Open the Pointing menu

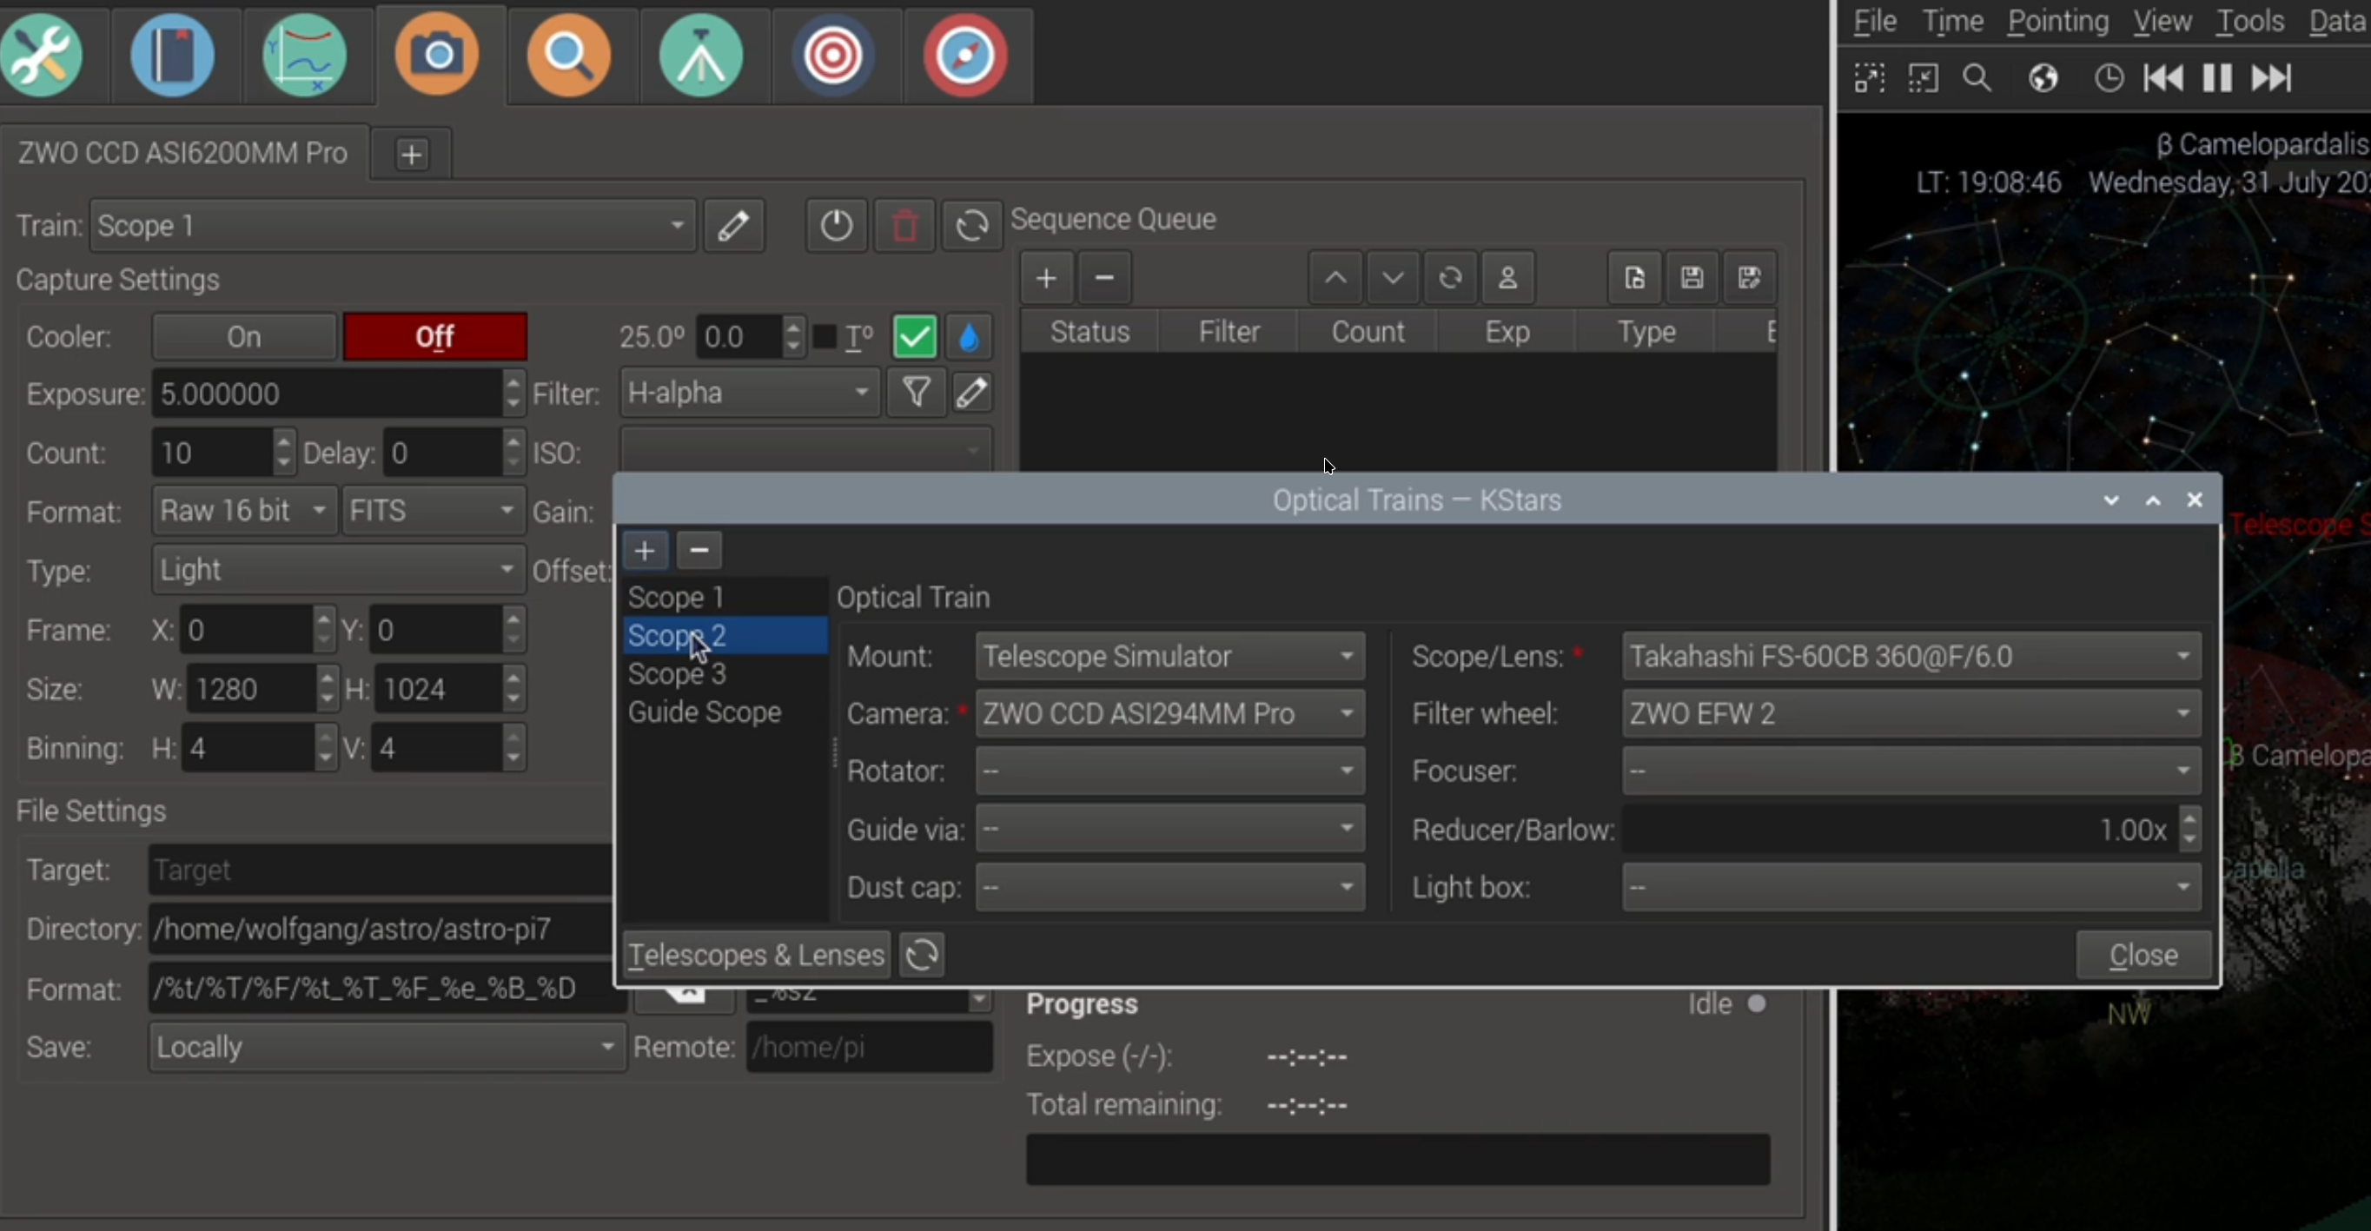point(2057,21)
